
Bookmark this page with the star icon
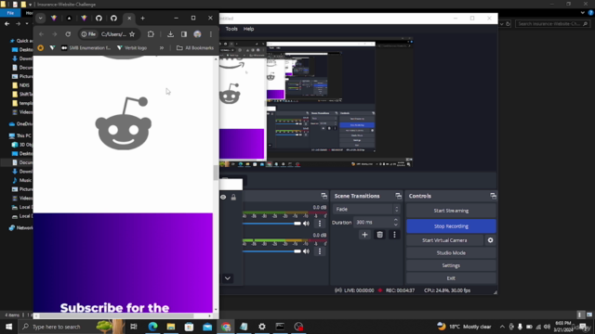(132, 34)
